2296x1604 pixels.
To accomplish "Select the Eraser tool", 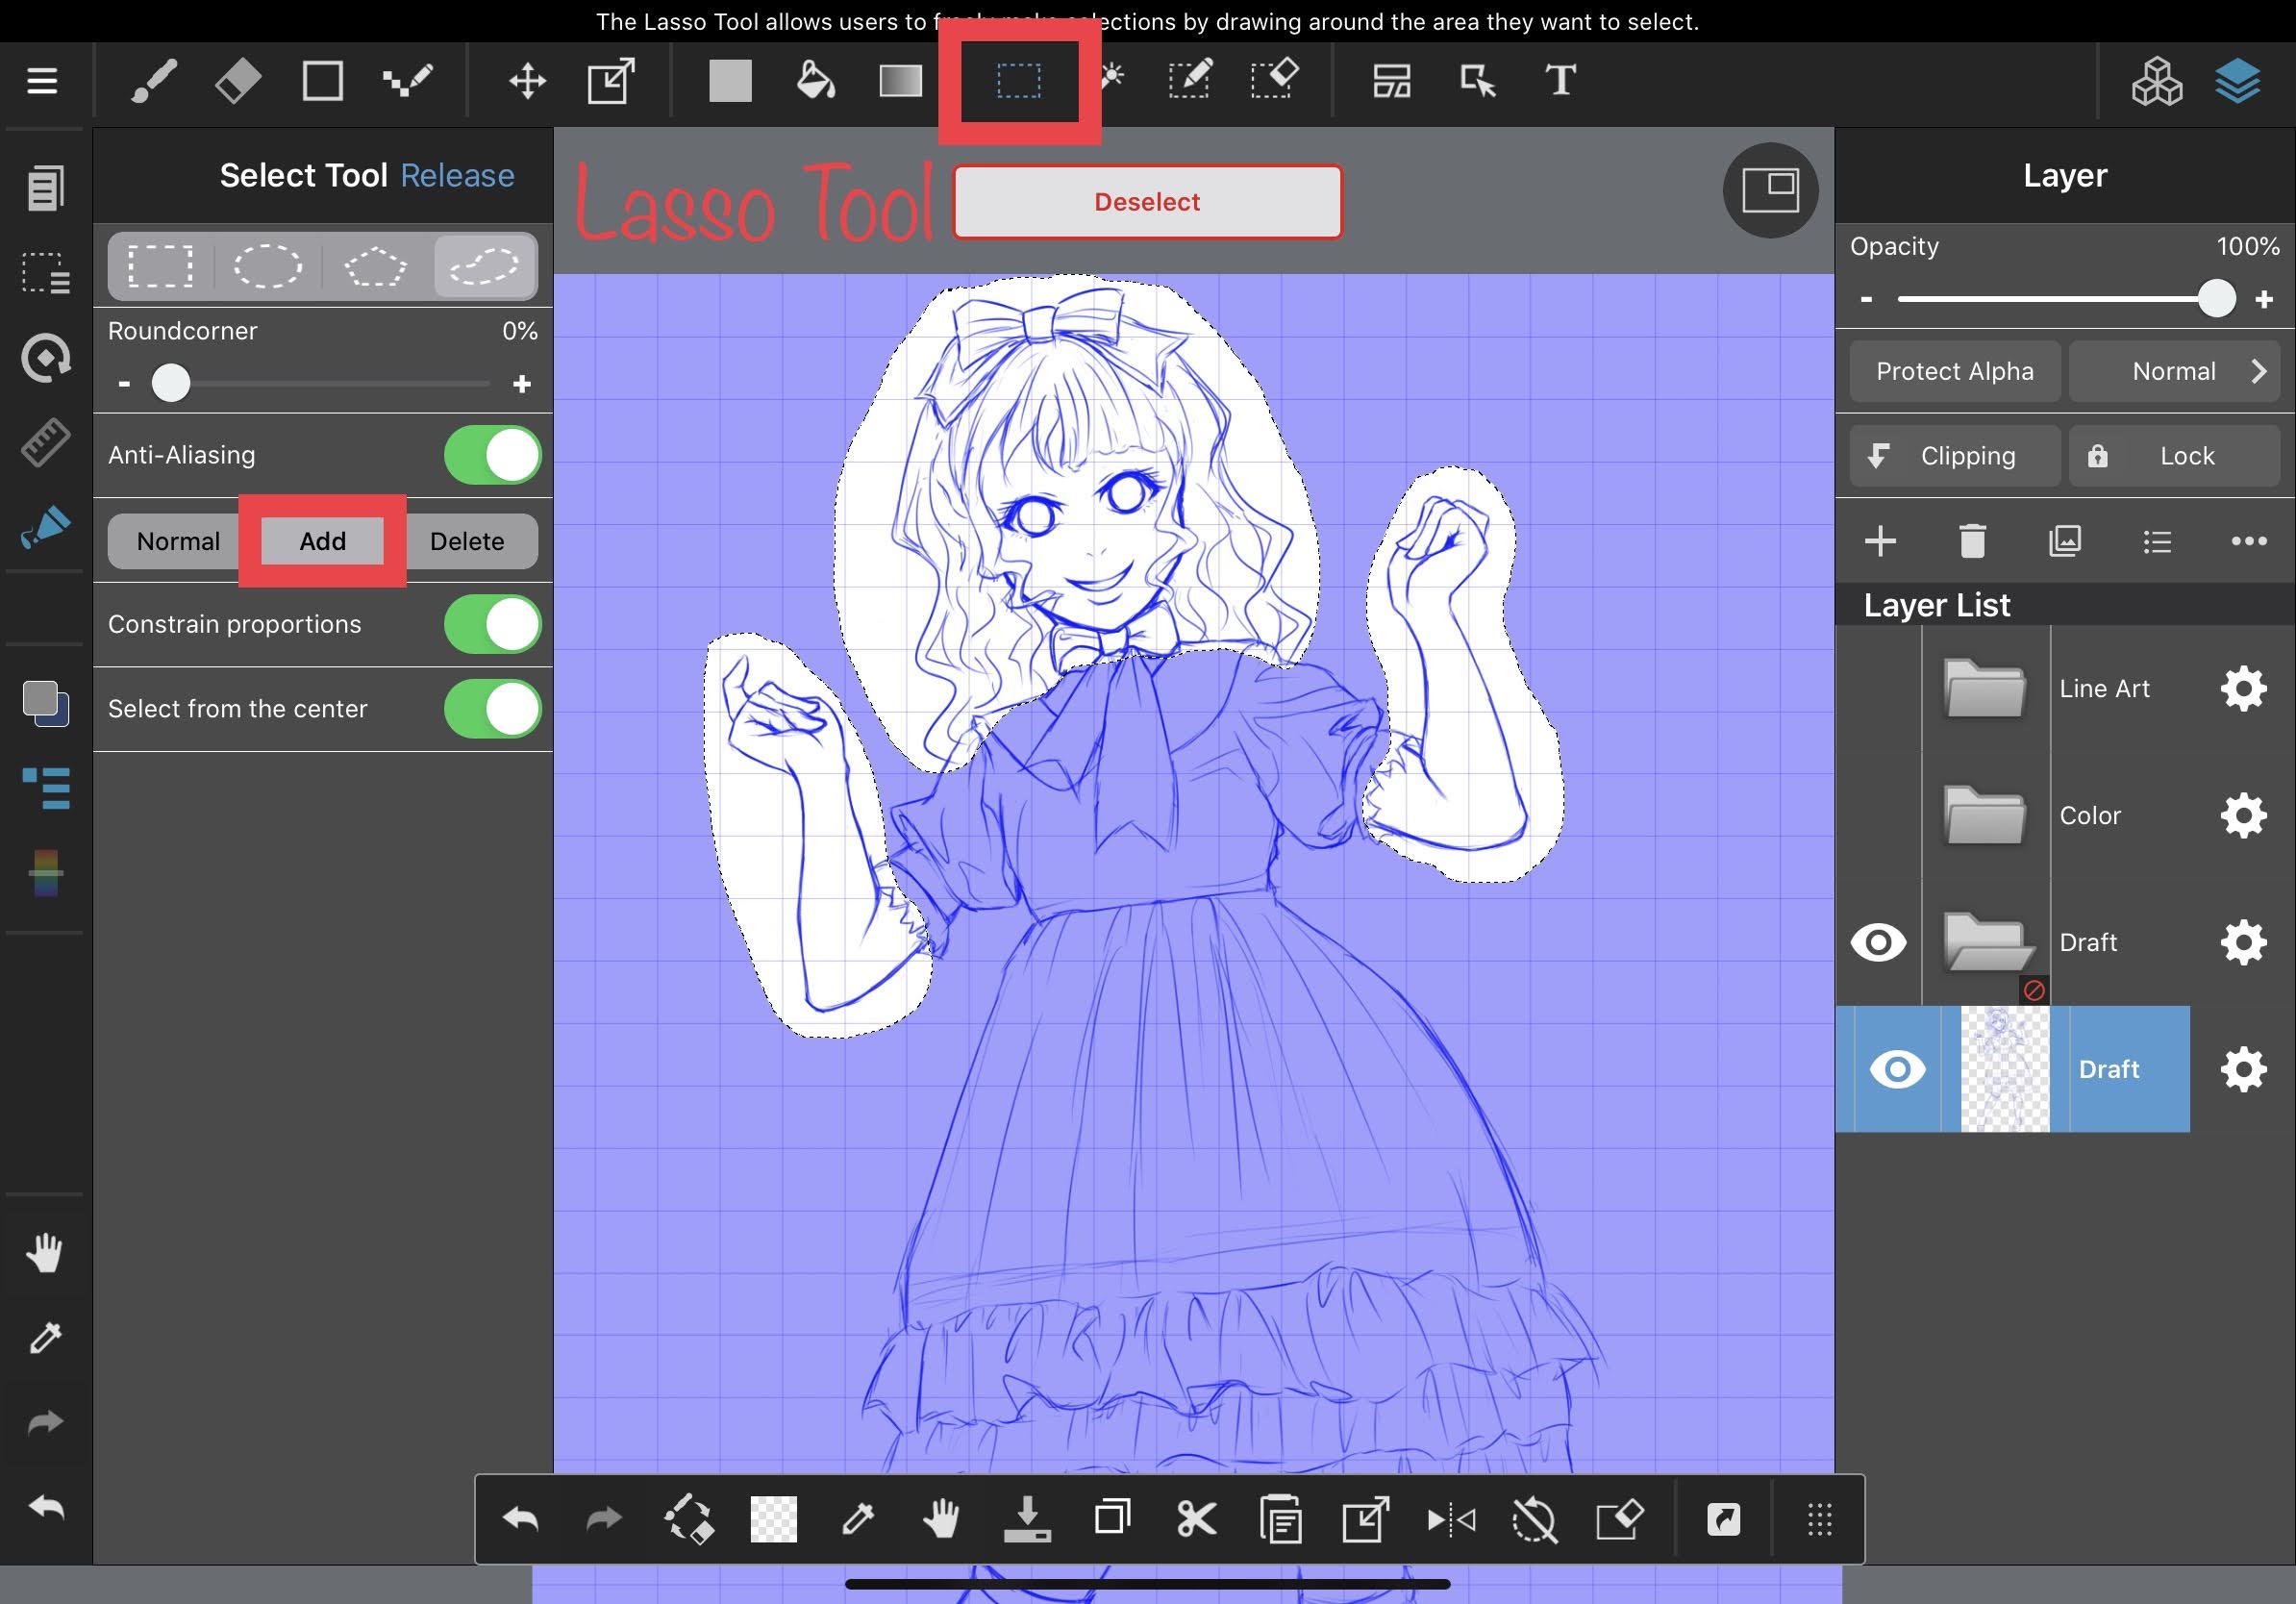I will (237, 80).
